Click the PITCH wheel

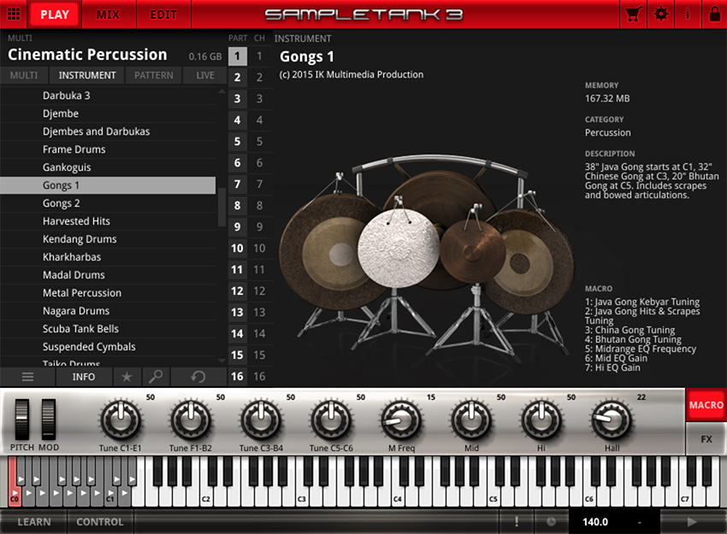[21, 420]
